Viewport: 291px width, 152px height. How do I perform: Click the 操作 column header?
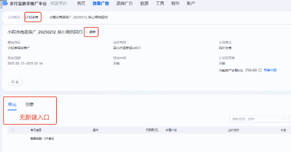95,130
